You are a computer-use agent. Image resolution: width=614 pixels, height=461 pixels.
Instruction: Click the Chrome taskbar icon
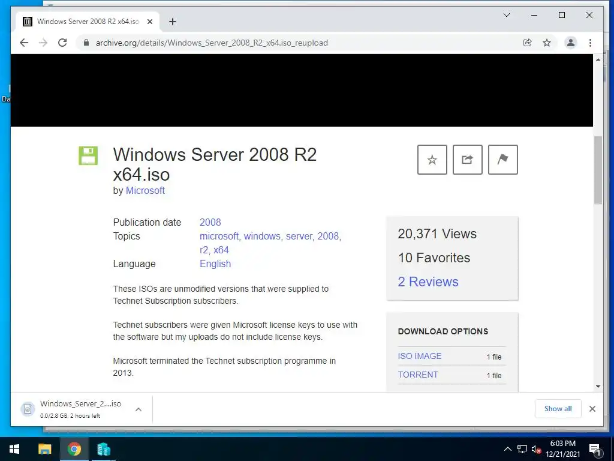74,449
